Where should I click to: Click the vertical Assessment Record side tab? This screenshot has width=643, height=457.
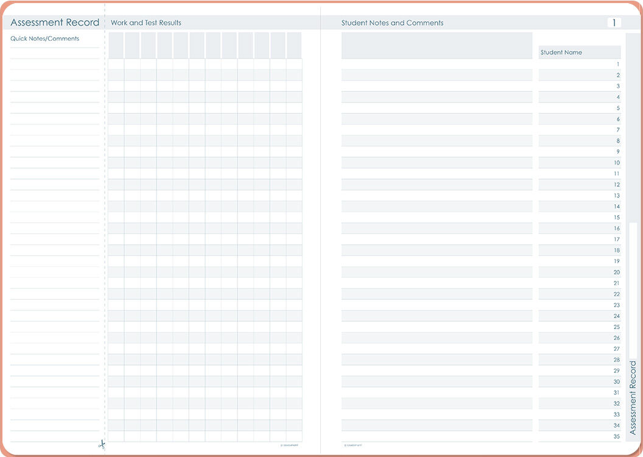point(633,397)
